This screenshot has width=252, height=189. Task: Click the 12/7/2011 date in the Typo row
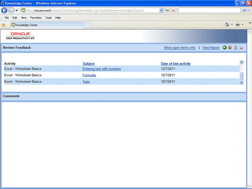point(168,82)
